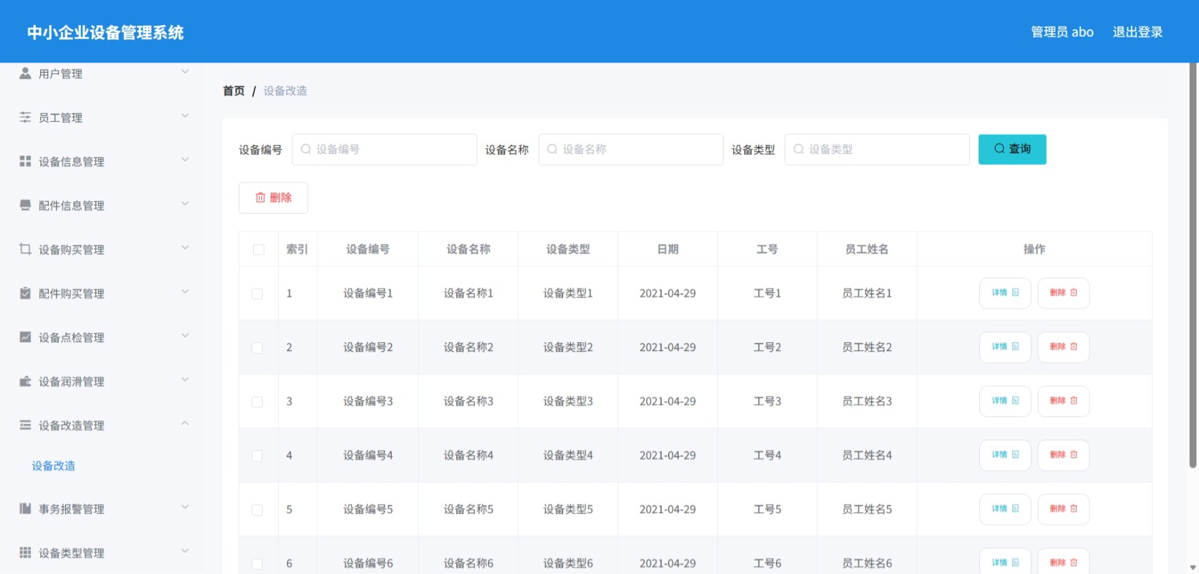The height and width of the screenshot is (574, 1199).
Task: Expand the 事务报警管理 menu chevron
Action: pos(185,507)
